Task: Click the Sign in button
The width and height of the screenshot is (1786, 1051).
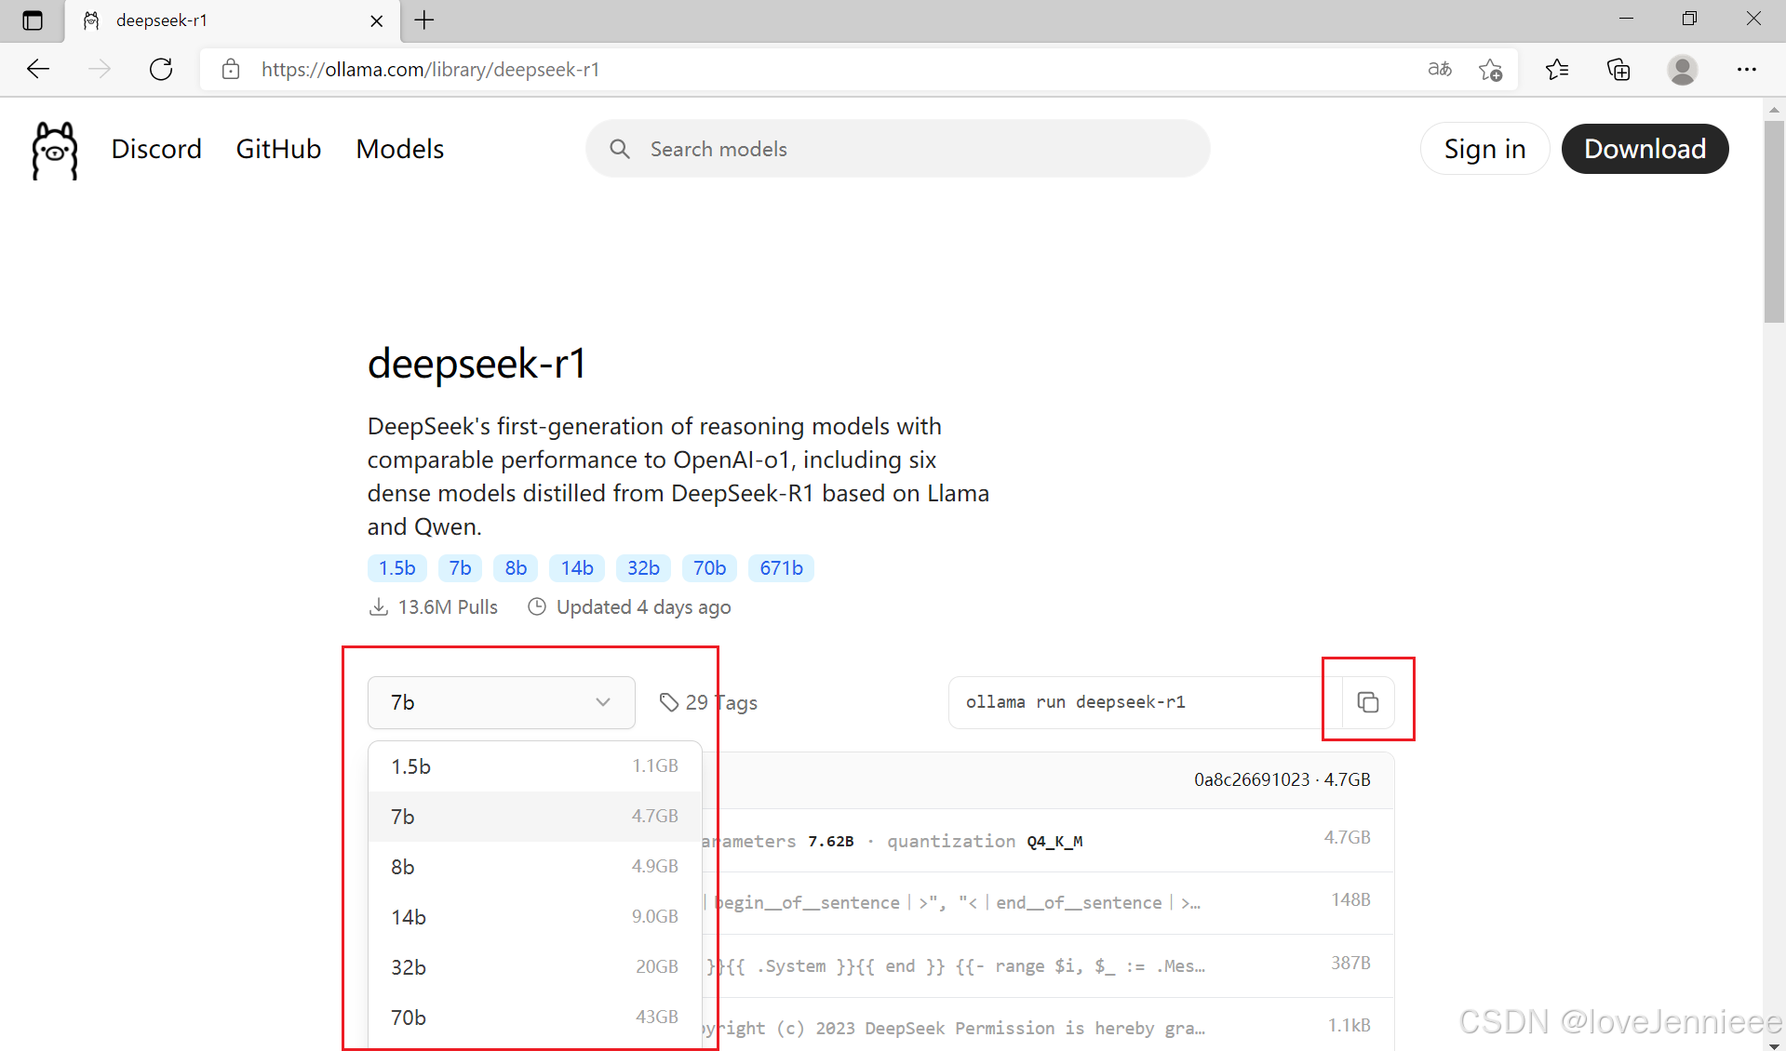Action: 1484,149
